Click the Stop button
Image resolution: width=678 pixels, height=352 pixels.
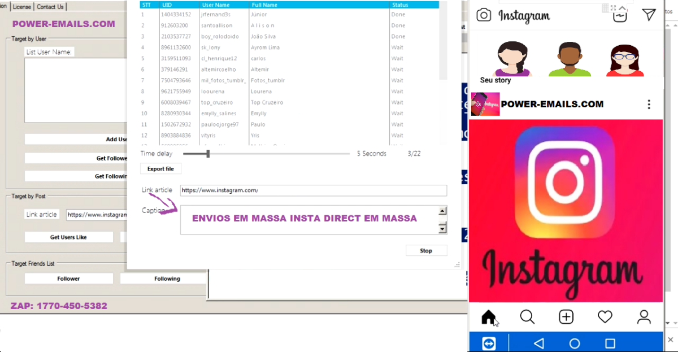pyautogui.click(x=426, y=251)
